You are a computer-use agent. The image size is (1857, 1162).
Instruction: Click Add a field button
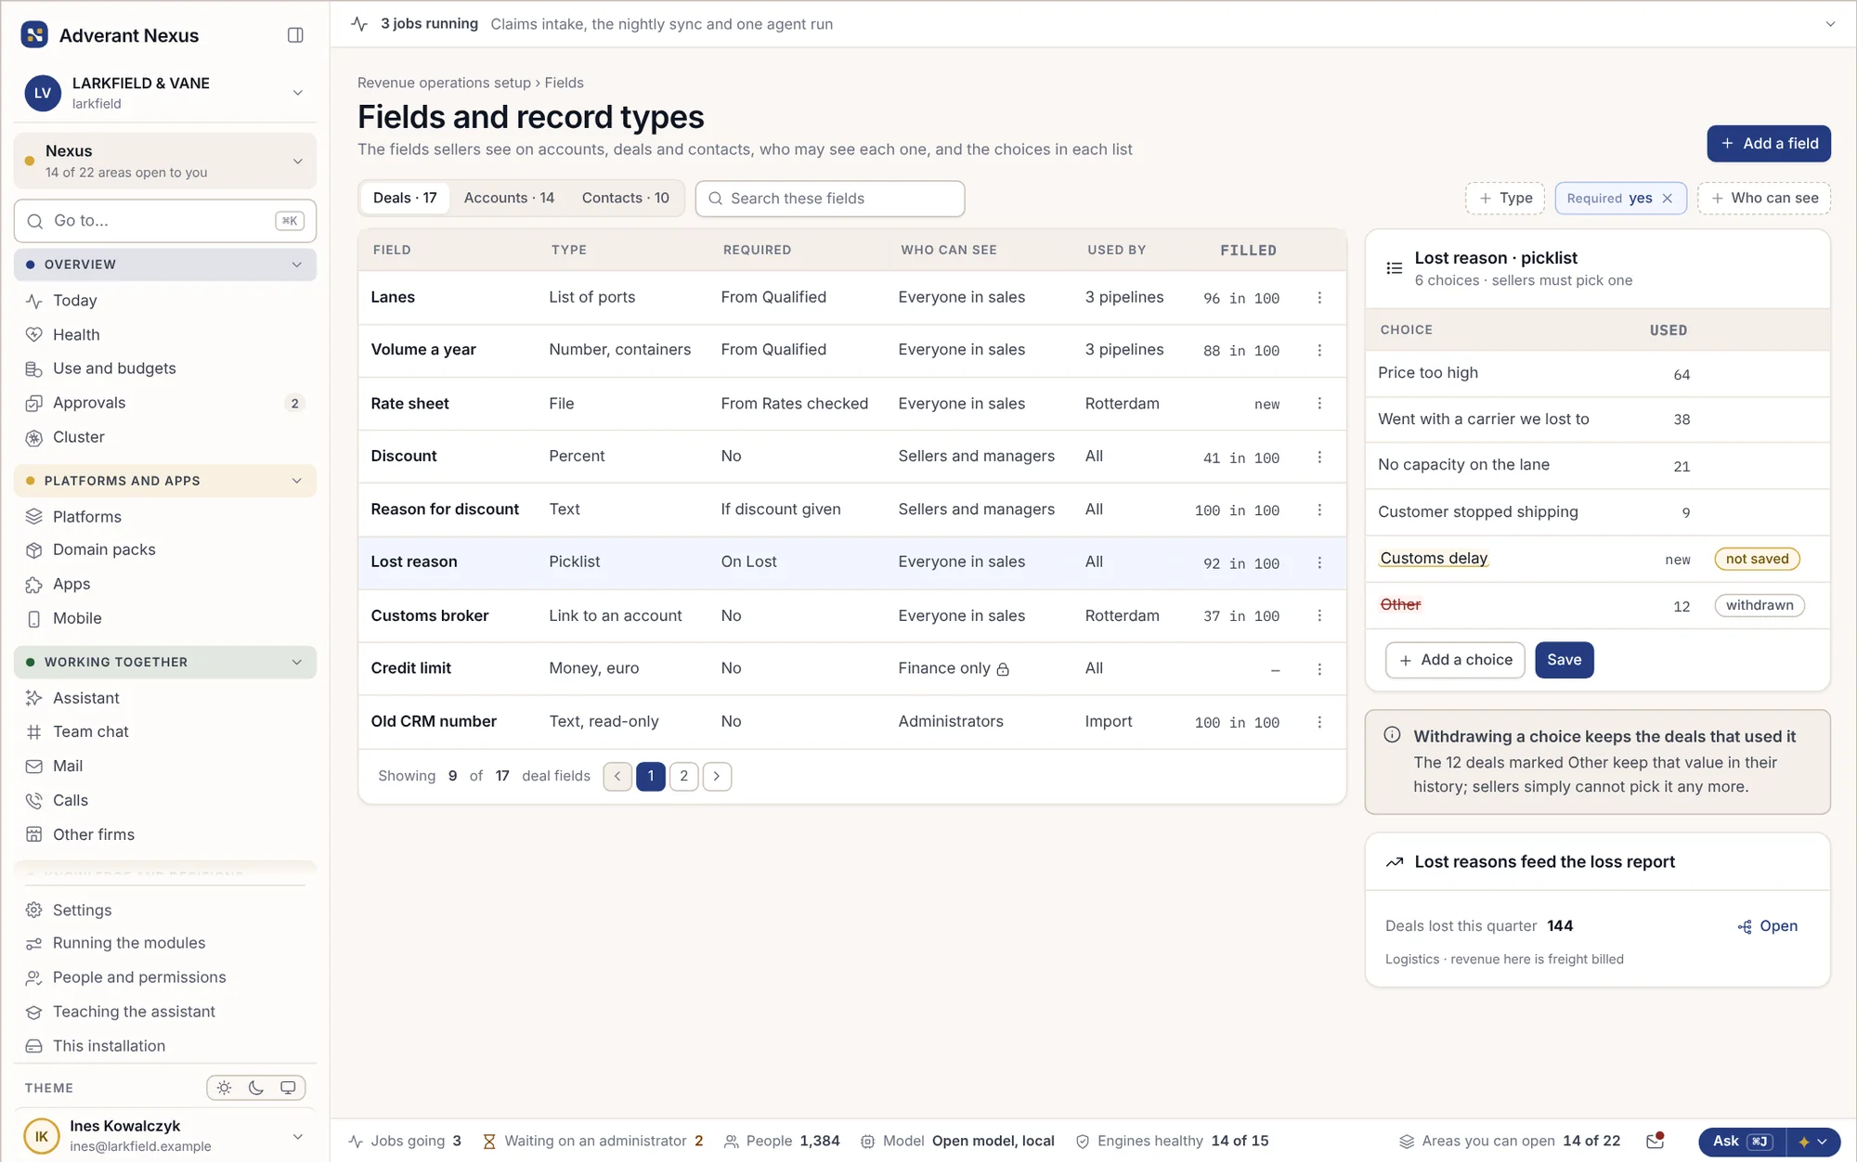tap(1769, 144)
